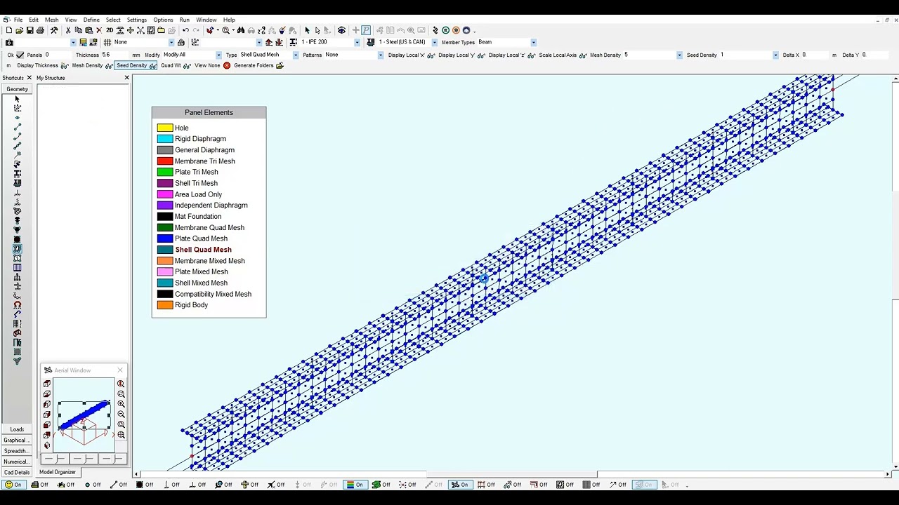This screenshot has height=505, width=899.
Task: Click the Geometry shortcuts button
Action: [17, 89]
